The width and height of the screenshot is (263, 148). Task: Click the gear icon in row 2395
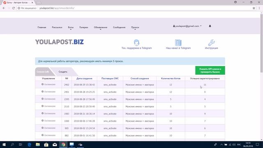point(42,99)
